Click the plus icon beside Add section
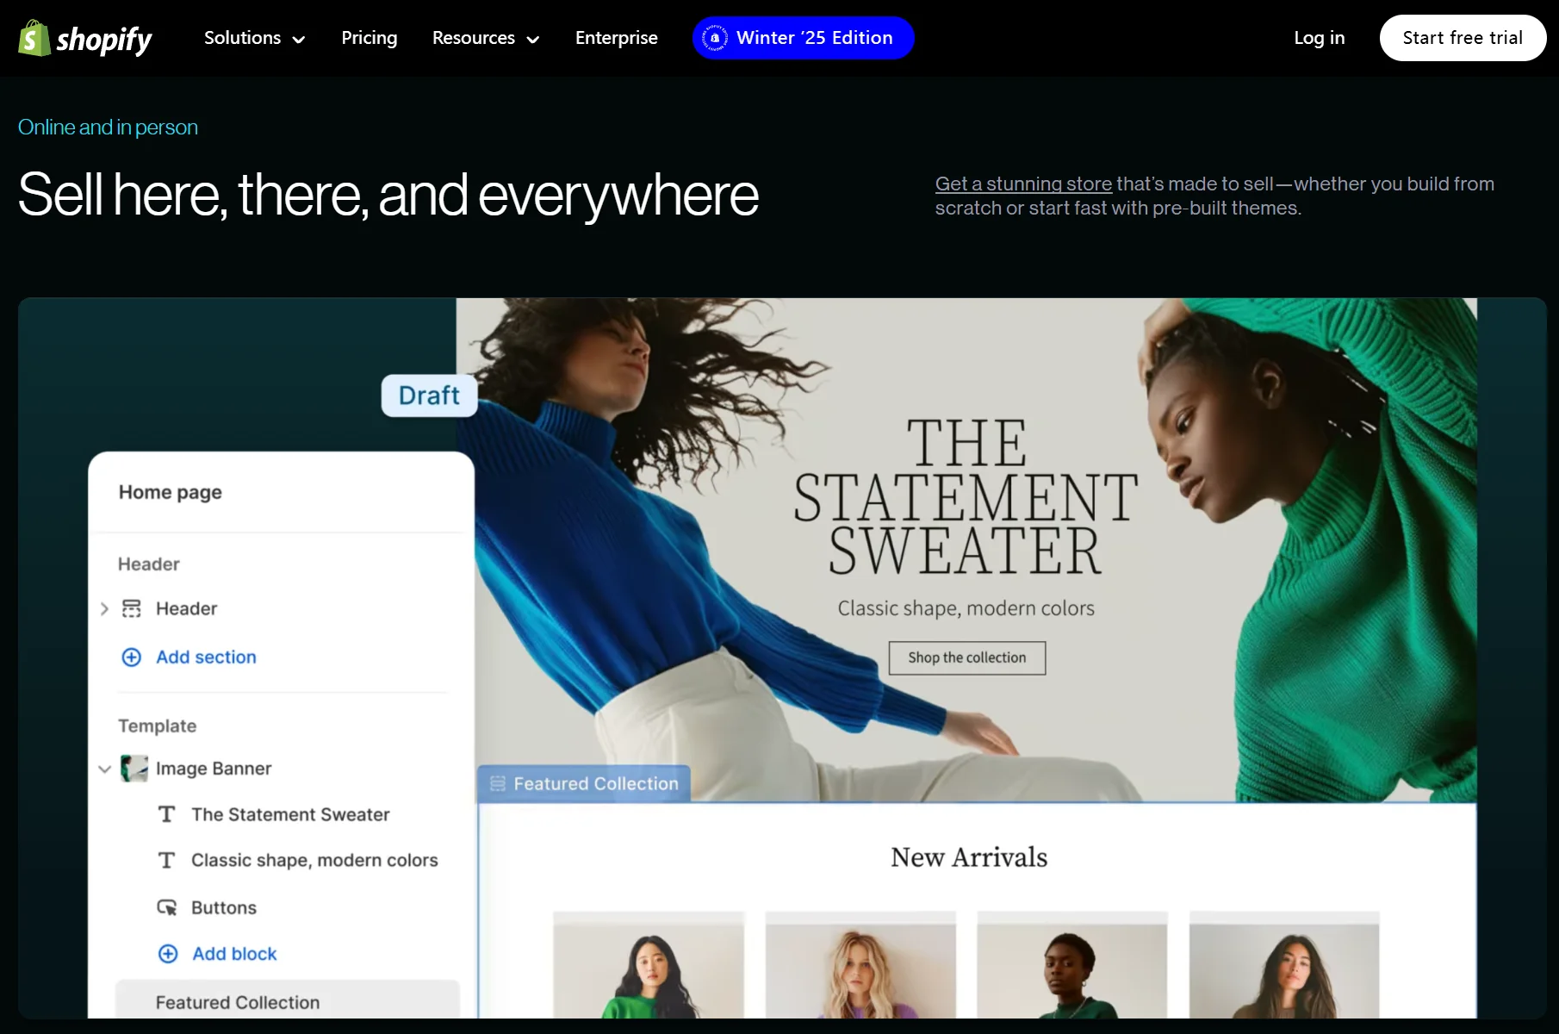 [131, 657]
